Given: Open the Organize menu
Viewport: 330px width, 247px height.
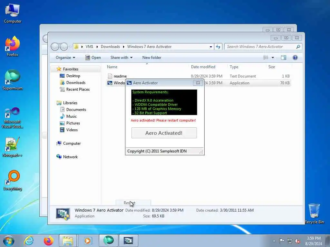Looking at the screenshot, I should click(x=65, y=58).
